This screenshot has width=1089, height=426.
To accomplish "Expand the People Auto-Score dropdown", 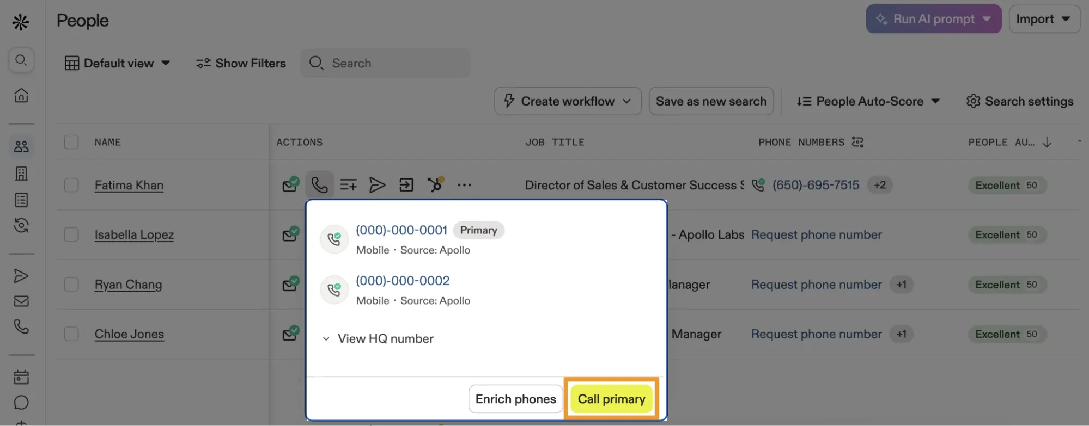I will pyautogui.click(x=868, y=101).
